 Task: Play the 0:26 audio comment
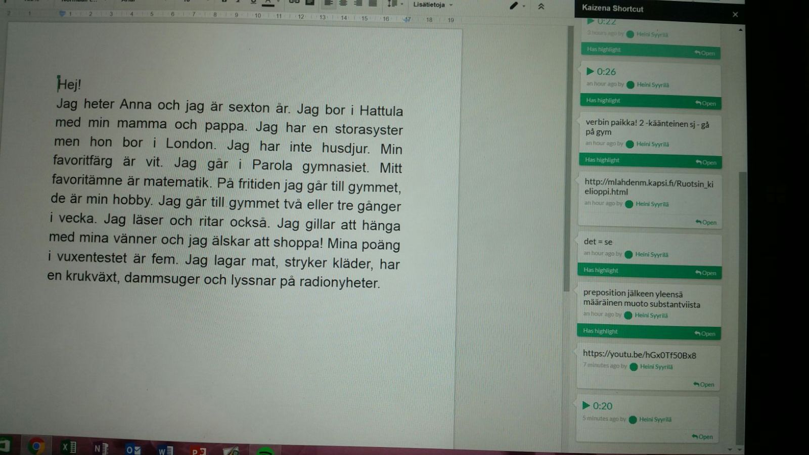click(590, 71)
